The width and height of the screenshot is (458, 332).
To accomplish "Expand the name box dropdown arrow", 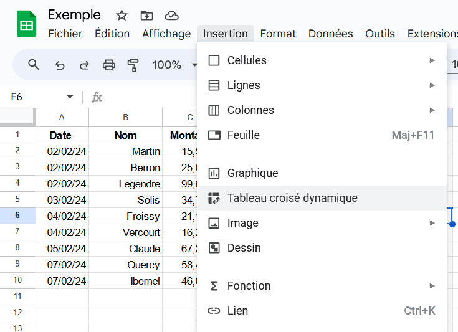I will (70, 97).
